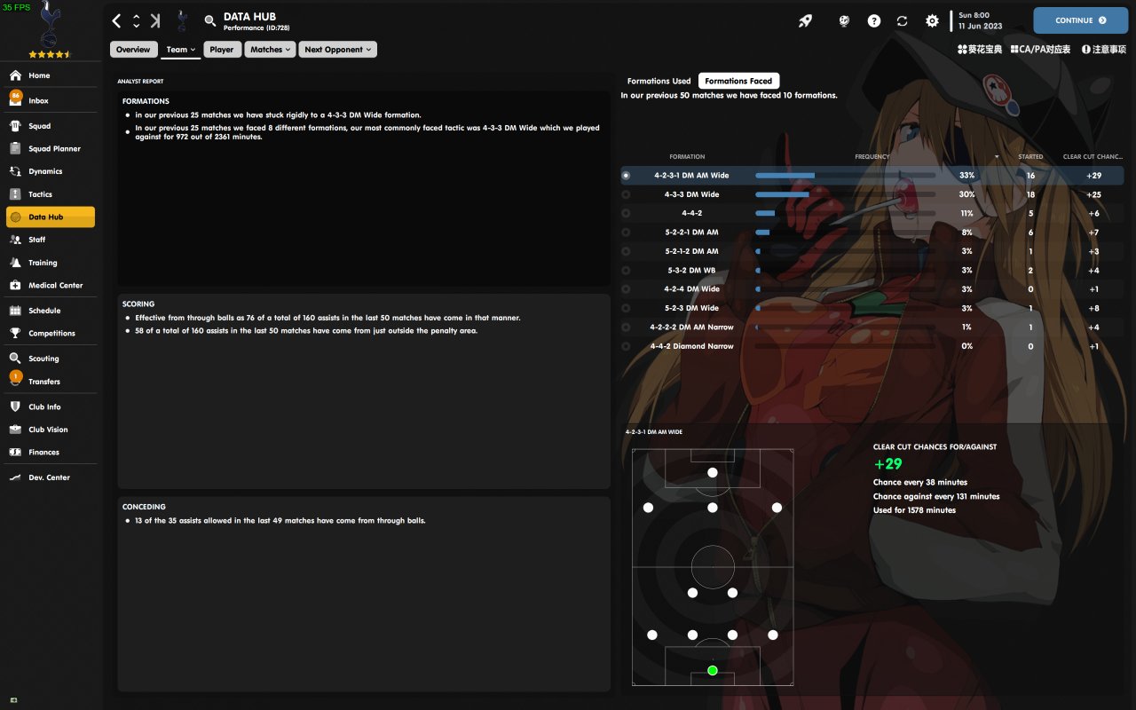
Task: Click the date display Sun 8:00 11 Jun 2023
Action: tap(981, 20)
